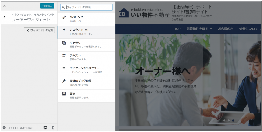The image size is (262, 132).
Task: Select the 最近のブログ投稿 pin icon
Action: 64,81
